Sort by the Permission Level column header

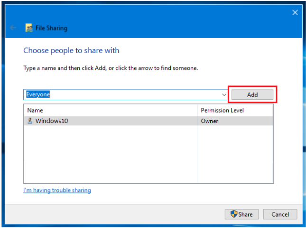point(235,110)
